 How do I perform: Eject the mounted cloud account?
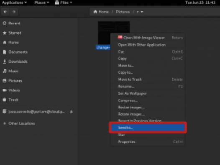click(71, 112)
